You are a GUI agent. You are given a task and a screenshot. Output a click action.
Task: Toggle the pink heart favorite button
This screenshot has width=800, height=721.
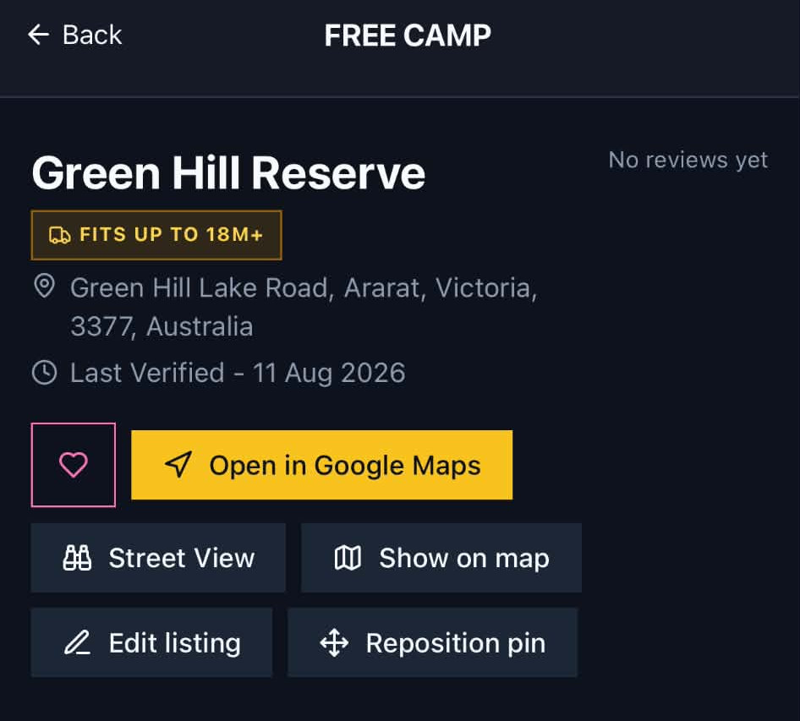tap(74, 465)
